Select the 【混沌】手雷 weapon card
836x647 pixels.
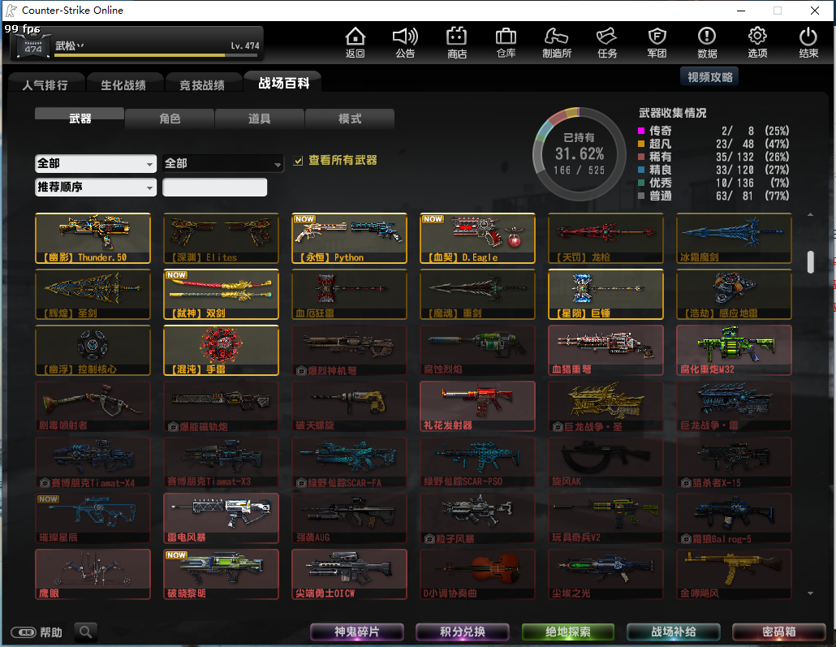coord(222,351)
